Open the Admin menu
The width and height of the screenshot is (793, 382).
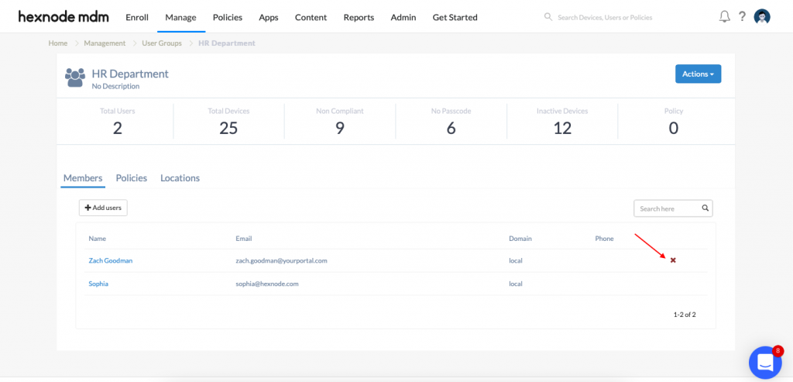click(403, 17)
